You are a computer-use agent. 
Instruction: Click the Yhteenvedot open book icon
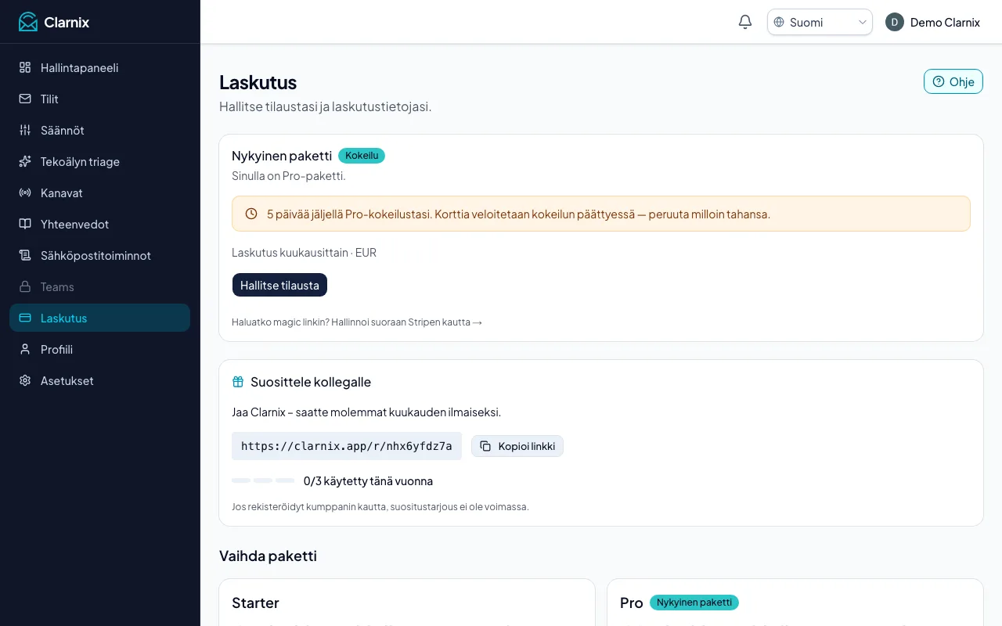[25, 224]
